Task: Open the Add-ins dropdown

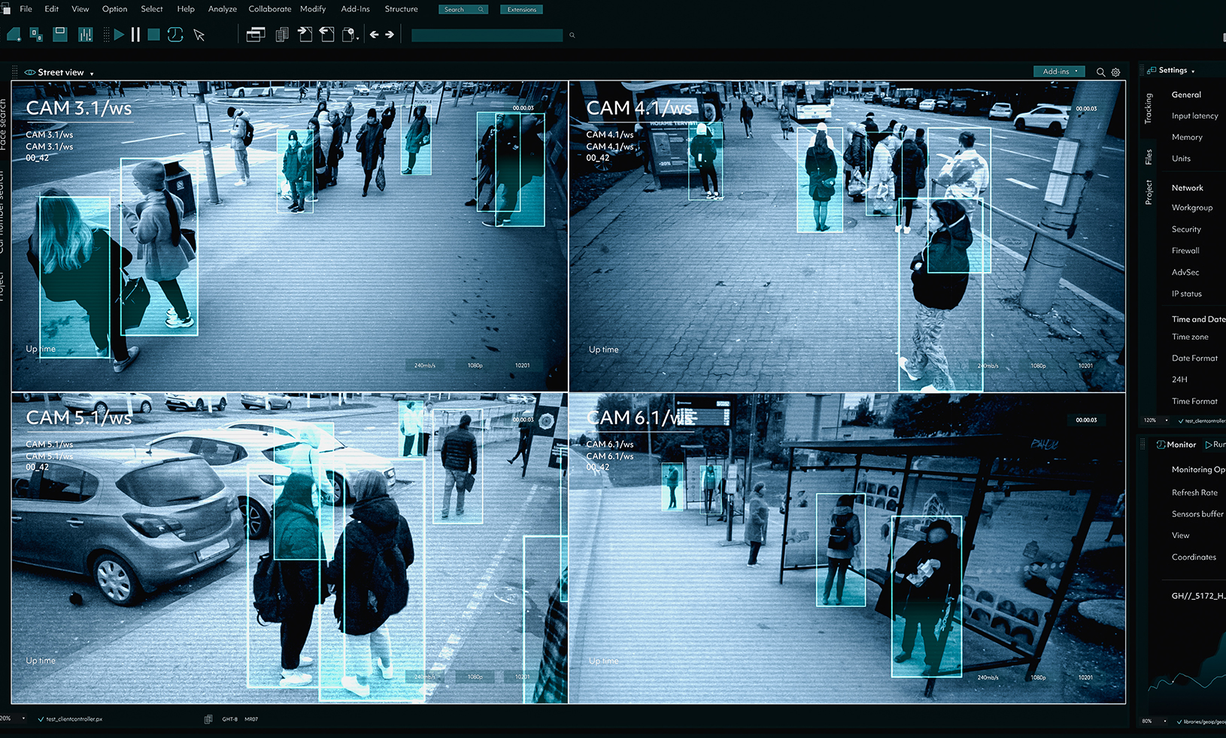Action: pyautogui.click(x=1060, y=71)
